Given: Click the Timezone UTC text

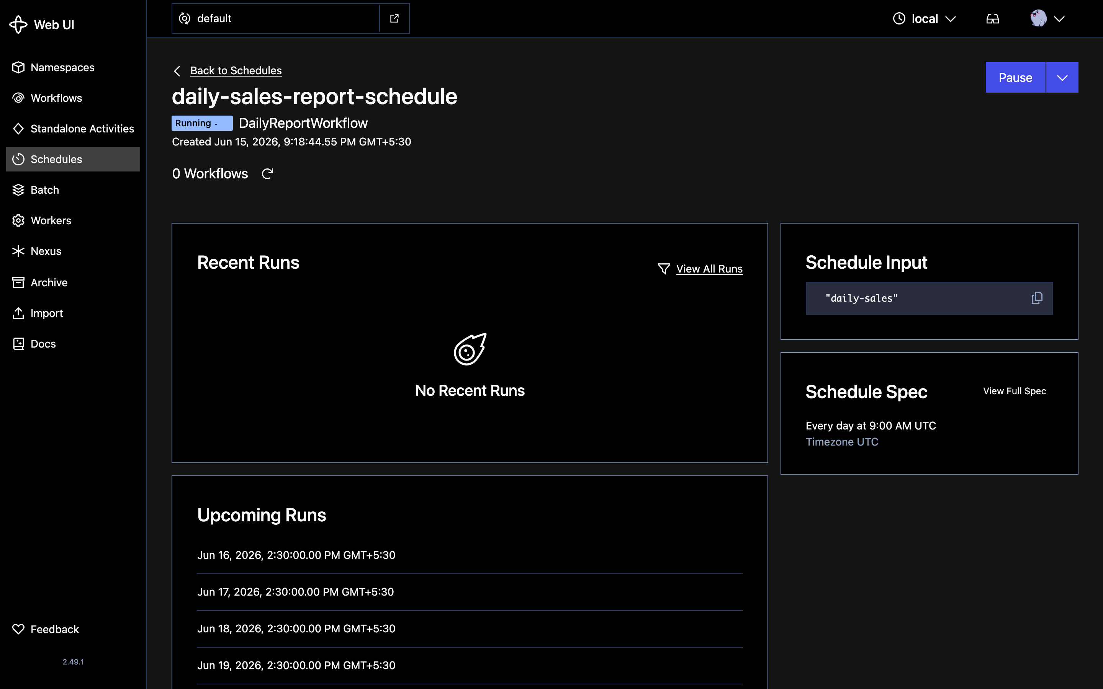Looking at the screenshot, I should coord(842,442).
